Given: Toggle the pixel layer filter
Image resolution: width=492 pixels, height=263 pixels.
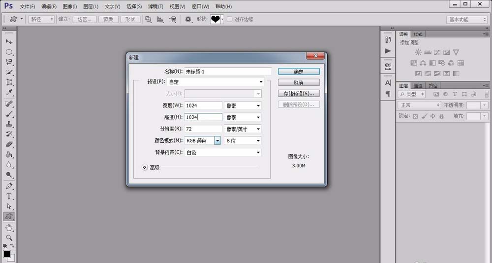Looking at the screenshot, I should tap(436, 94).
